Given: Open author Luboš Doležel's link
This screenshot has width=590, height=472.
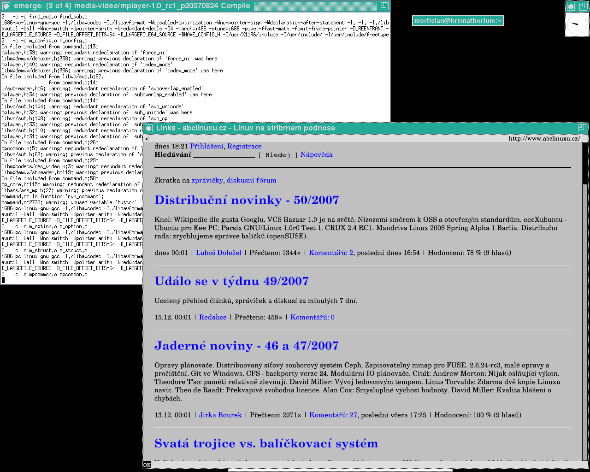Looking at the screenshot, I should tap(218, 253).
